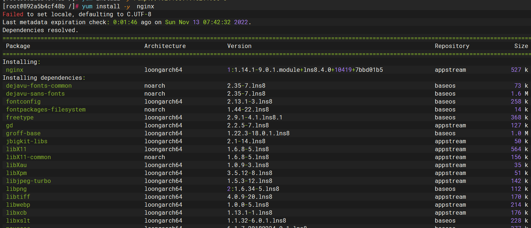
Task: Click libxslt size '228 k'
Action: click(519, 220)
